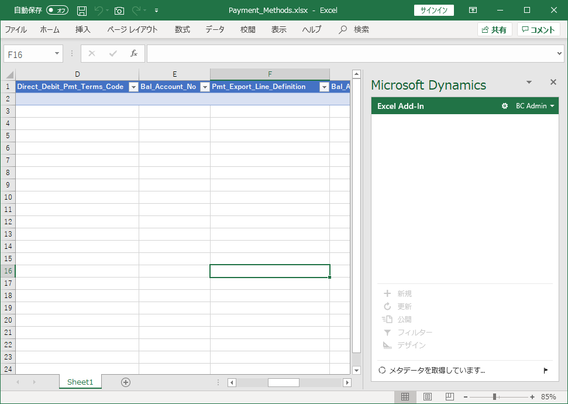The height and width of the screenshot is (404, 568).
Task: Click the formula bar enter checkmark icon
Action: click(x=113, y=54)
